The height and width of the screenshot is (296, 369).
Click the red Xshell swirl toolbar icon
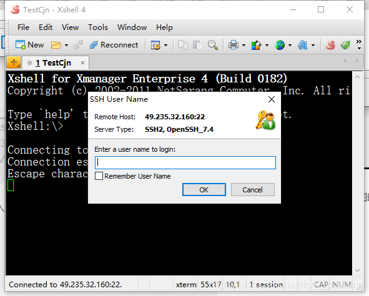click(330, 45)
